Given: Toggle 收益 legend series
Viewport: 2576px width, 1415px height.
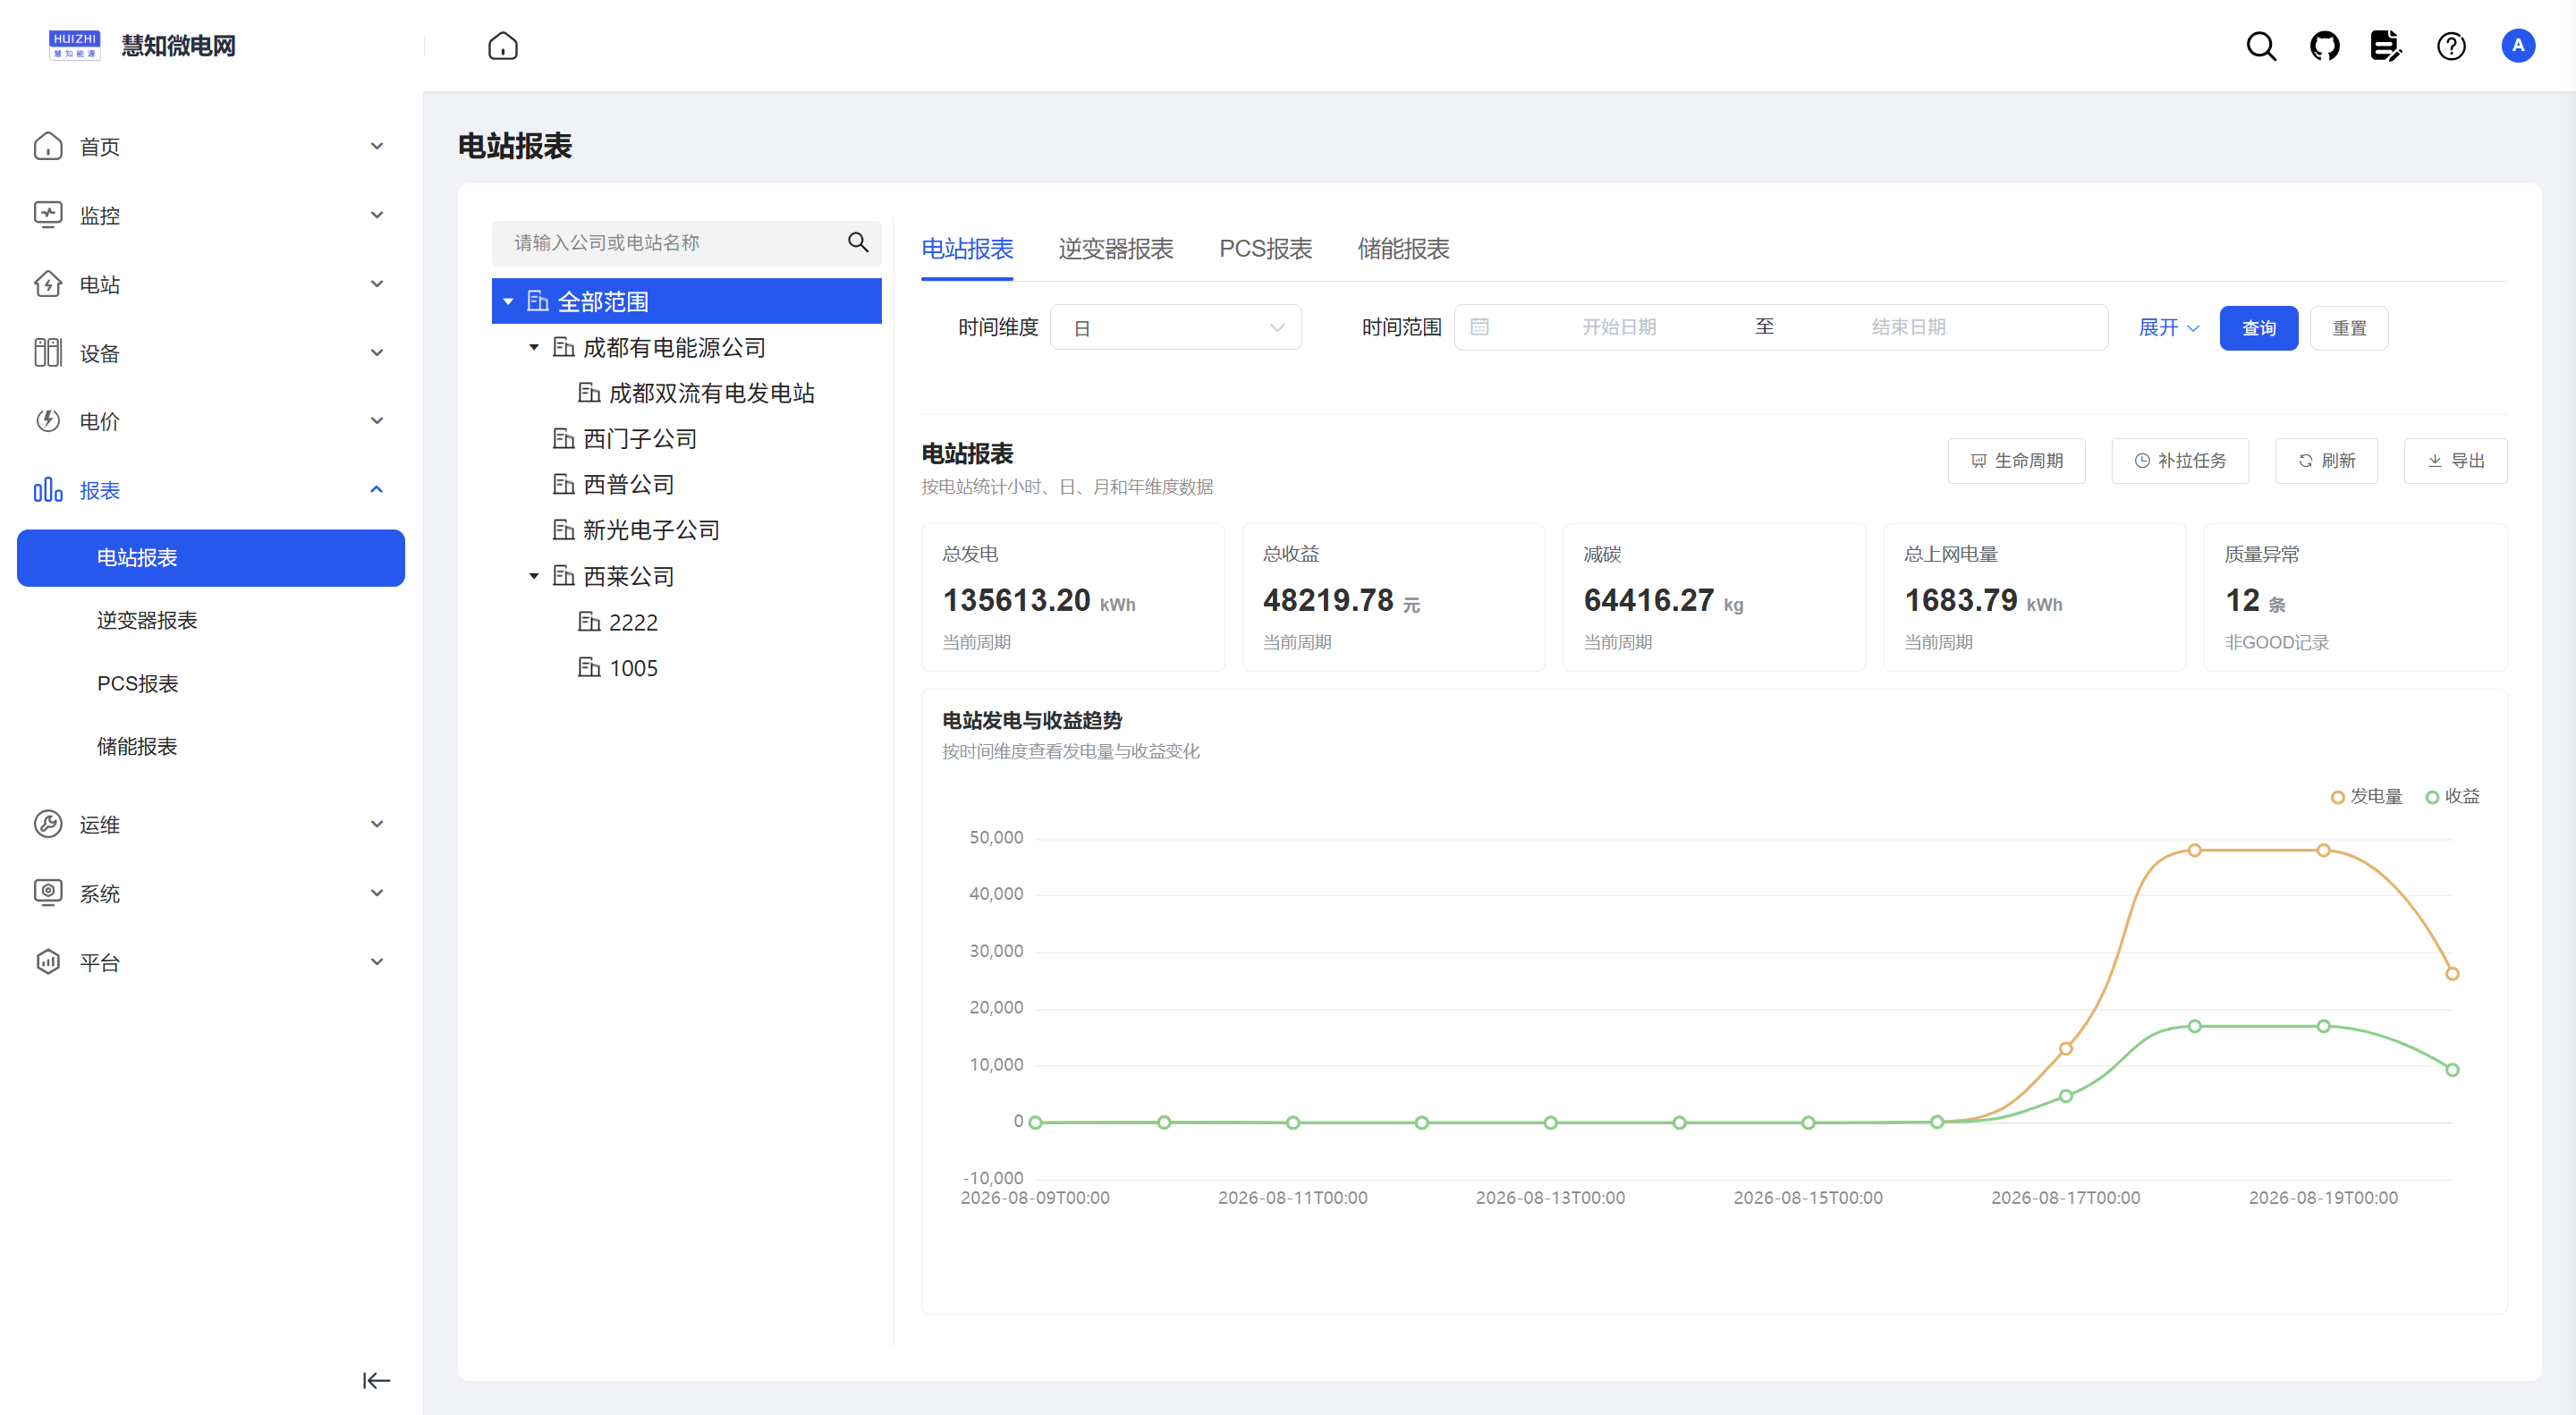Looking at the screenshot, I should [2452, 796].
